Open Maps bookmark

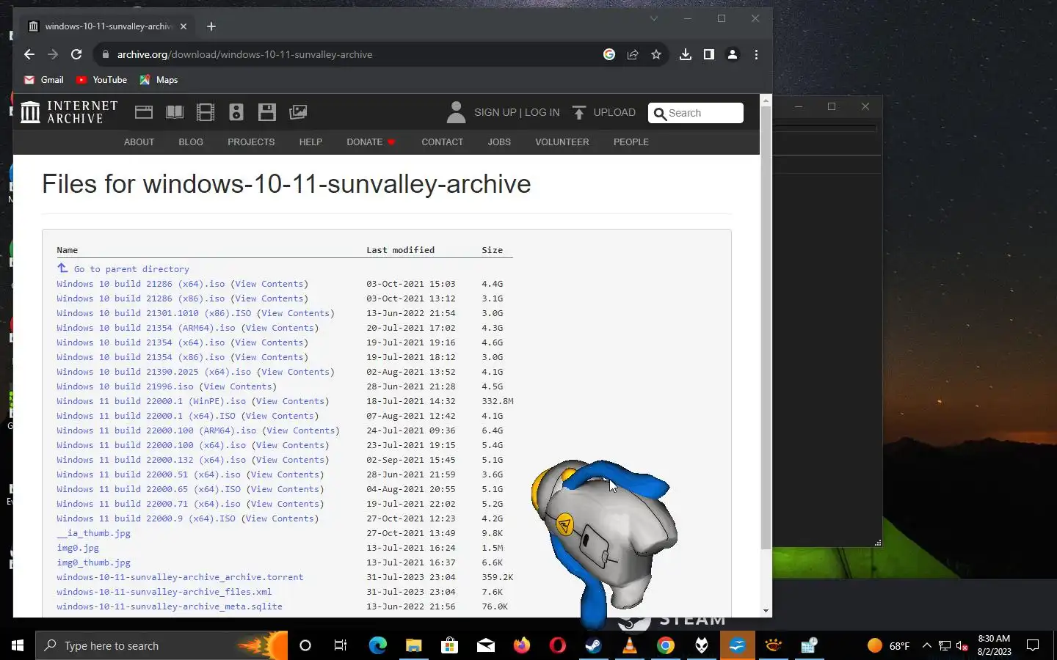click(x=159, y=80)
